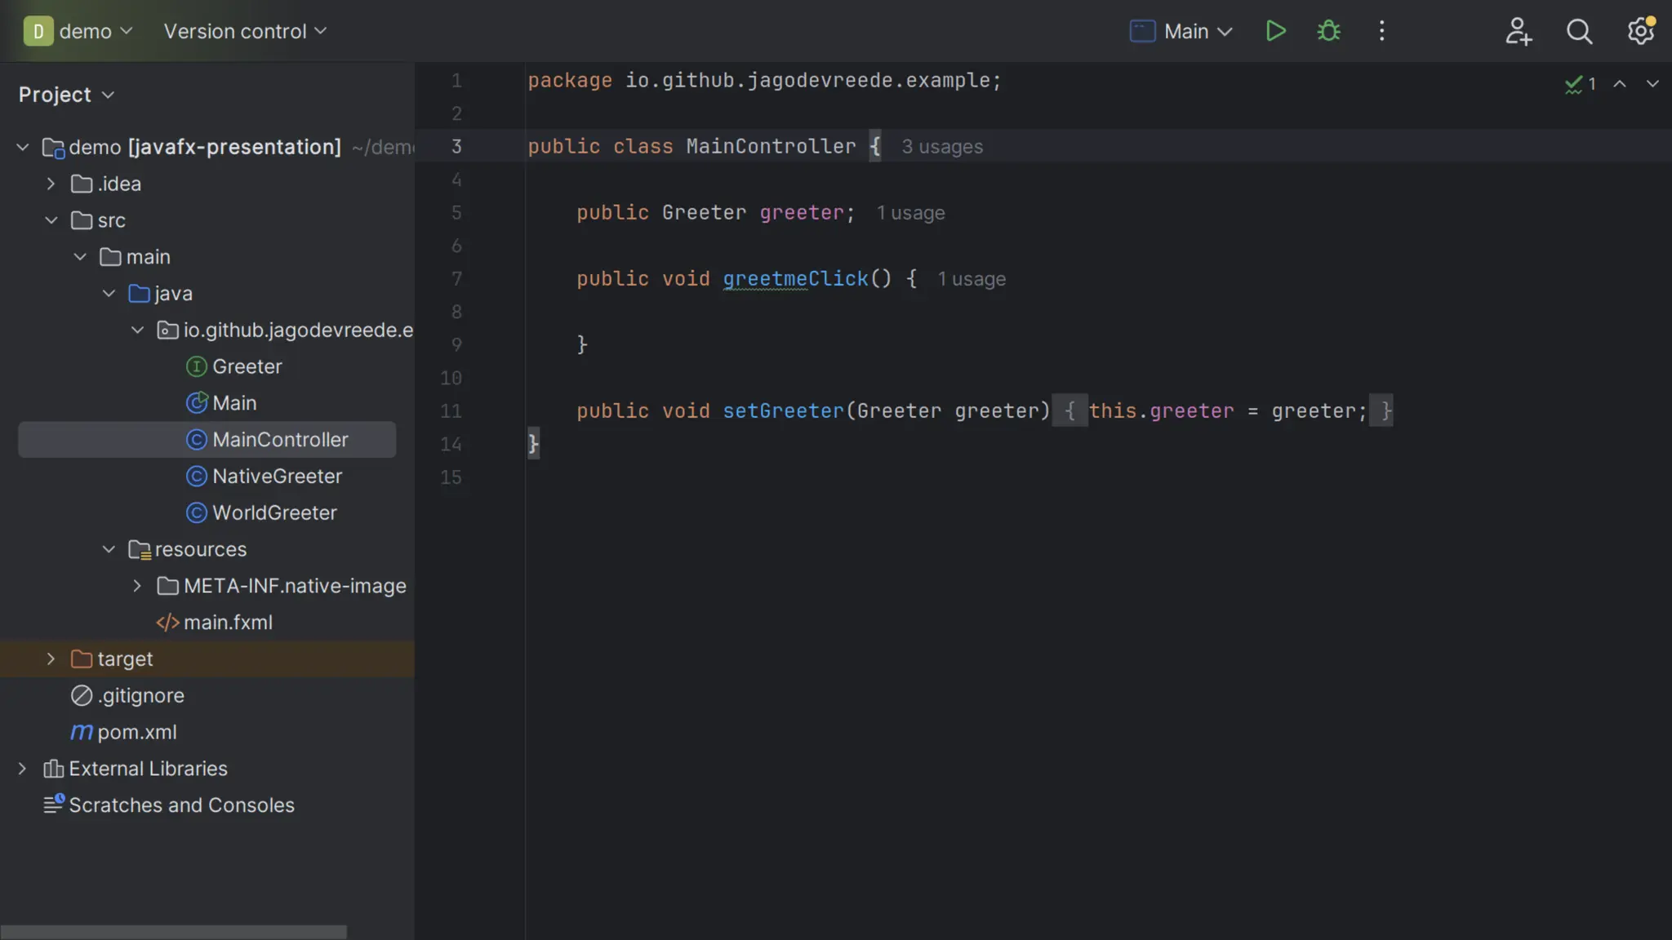Expand the target folder

51,658
